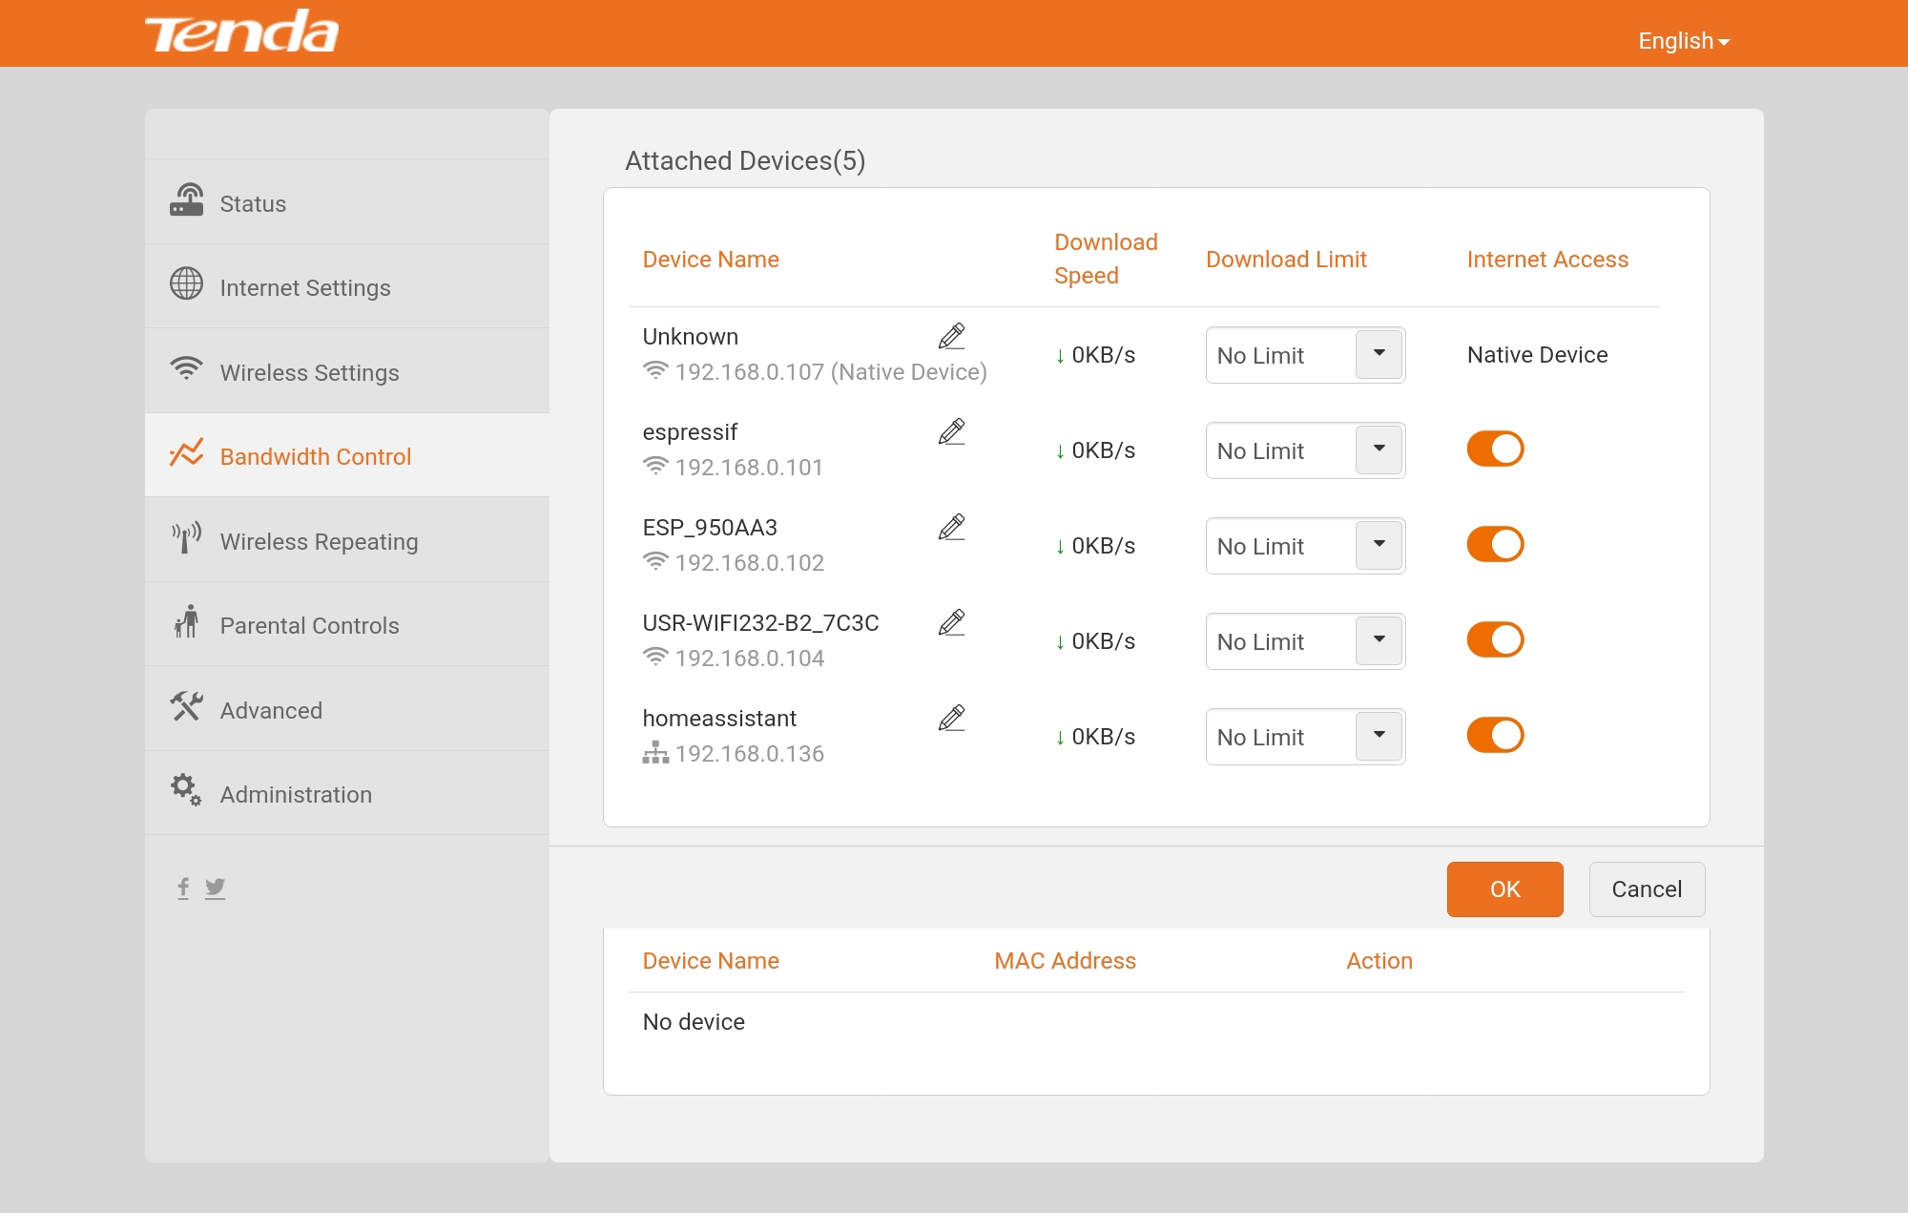Open the Administration gear menu item
The height and width of the screenshot is (1213, 1908).
click(x=296, y=794)
